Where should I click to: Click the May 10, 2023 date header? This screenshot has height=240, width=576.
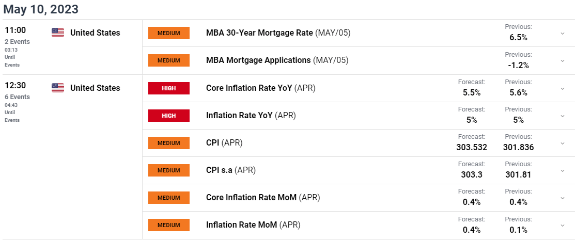[x=41, y=9]
